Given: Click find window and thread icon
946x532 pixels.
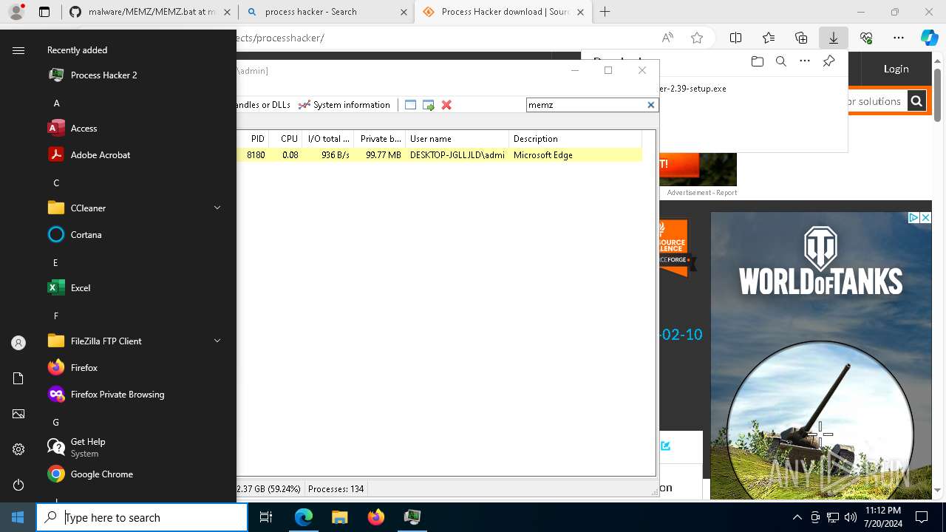Looking at the screenshot, I should [x=428, y=105].
